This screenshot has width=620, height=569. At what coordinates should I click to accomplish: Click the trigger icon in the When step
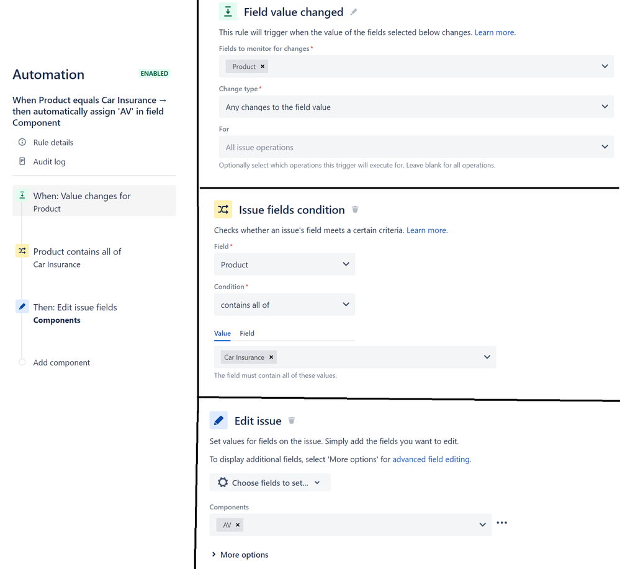point(22,195)
